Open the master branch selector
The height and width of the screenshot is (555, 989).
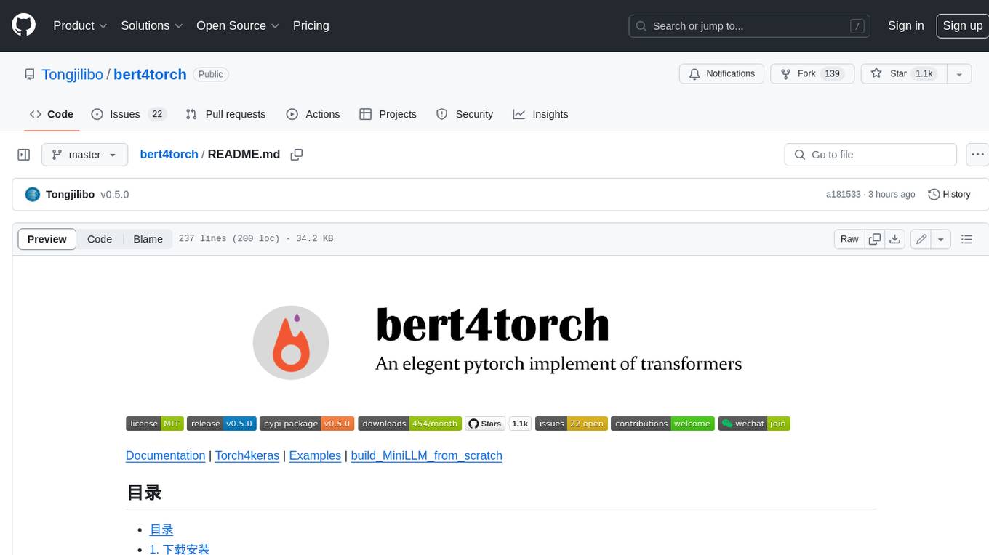[84, 155]
